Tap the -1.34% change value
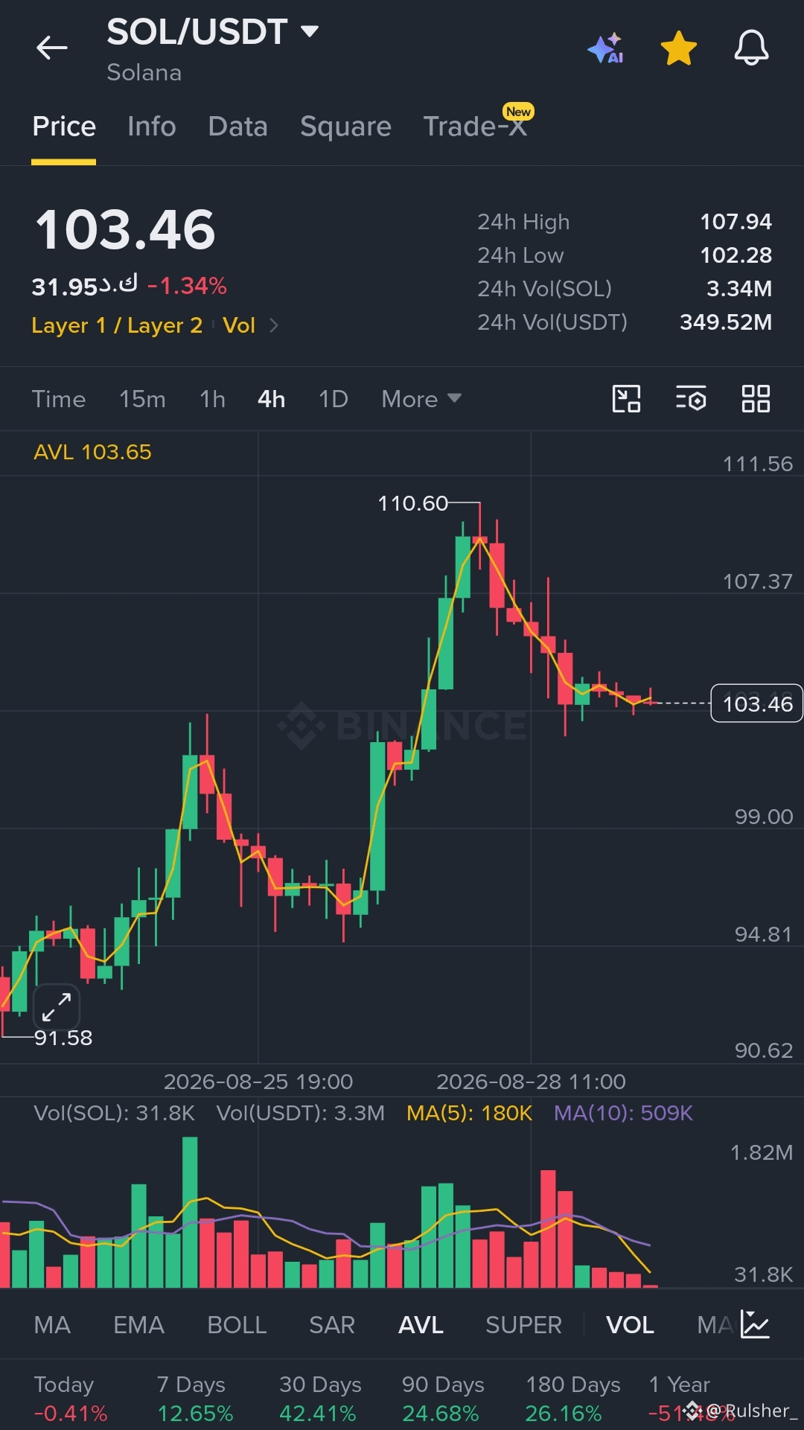The image size is (804, 1430). (x=187, y=286)
